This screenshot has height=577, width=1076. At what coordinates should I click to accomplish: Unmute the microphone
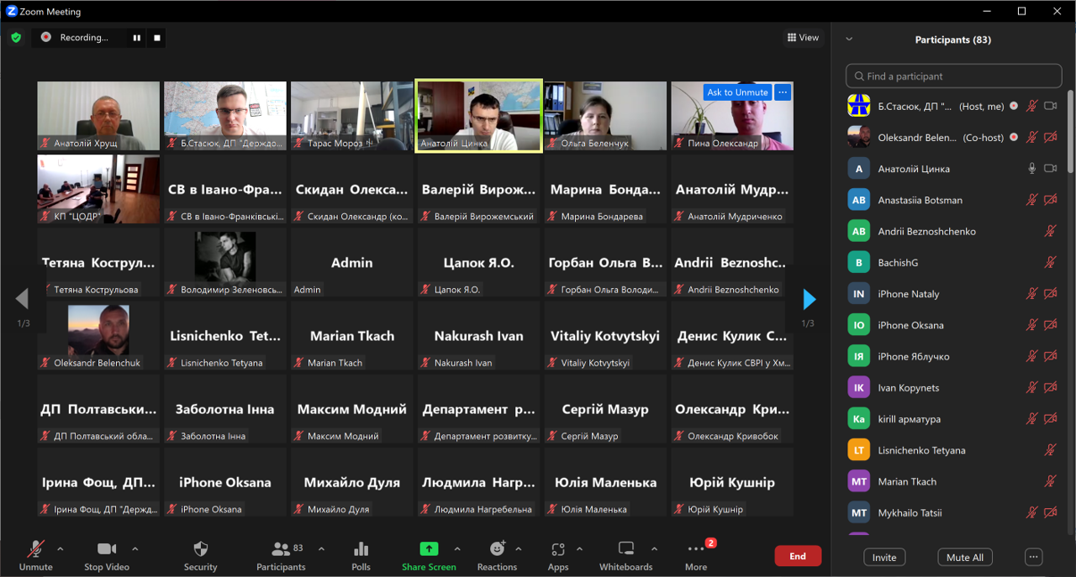pyautogui.click(x=35, y=549)
